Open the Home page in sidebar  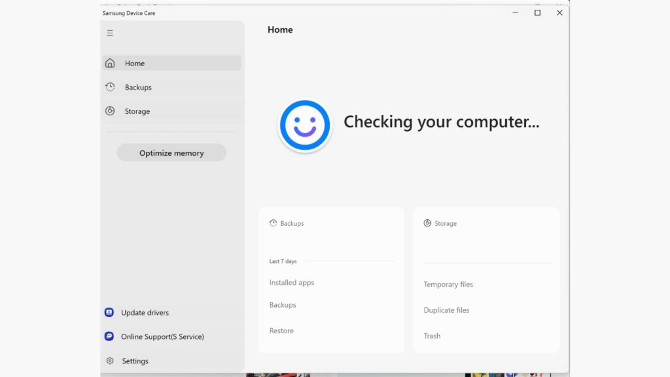(x=172, y=63)
